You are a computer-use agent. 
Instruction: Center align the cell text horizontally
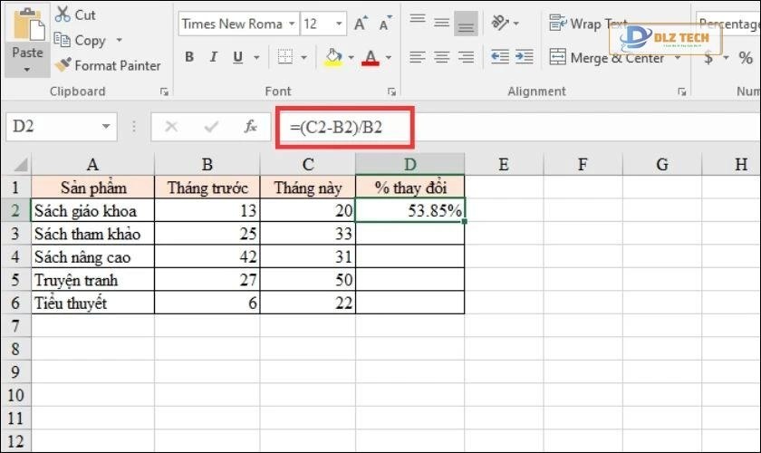[442, 58]
